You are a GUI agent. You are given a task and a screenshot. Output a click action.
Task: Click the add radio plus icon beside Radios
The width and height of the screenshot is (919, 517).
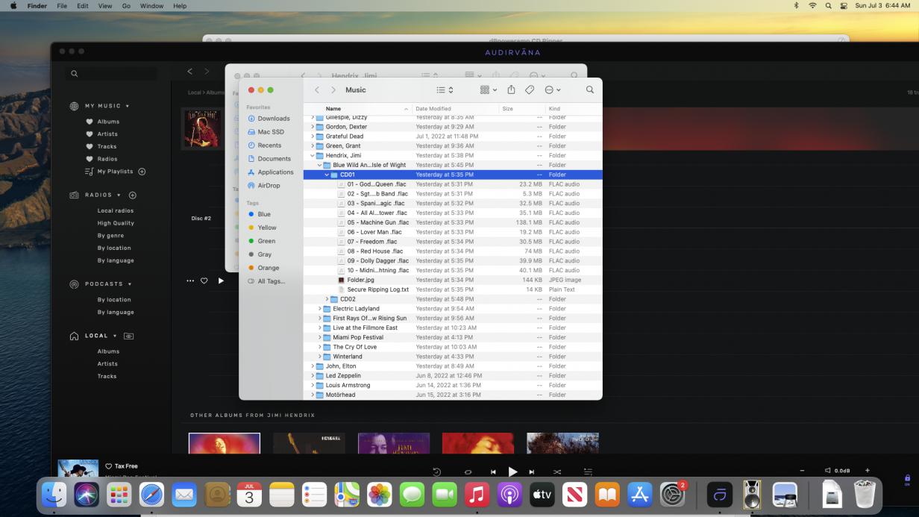click(133, 195)
